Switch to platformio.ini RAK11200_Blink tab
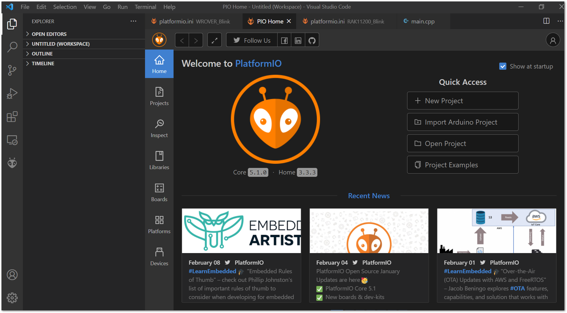Viewport: 567px width, 313px height. click(x=346, y=21)
